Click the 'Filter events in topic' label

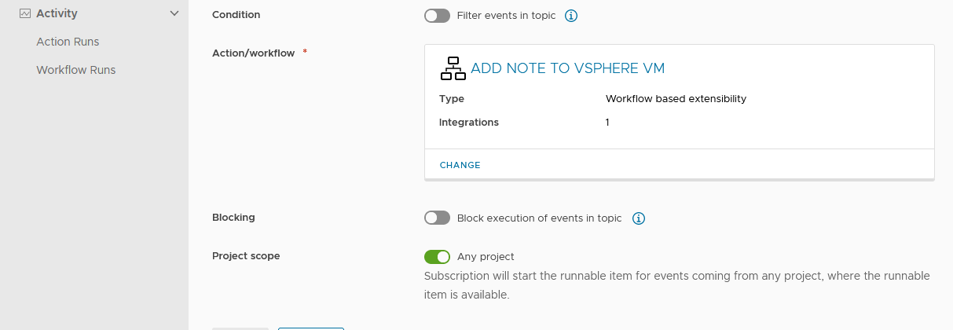(x=507, y=16)
